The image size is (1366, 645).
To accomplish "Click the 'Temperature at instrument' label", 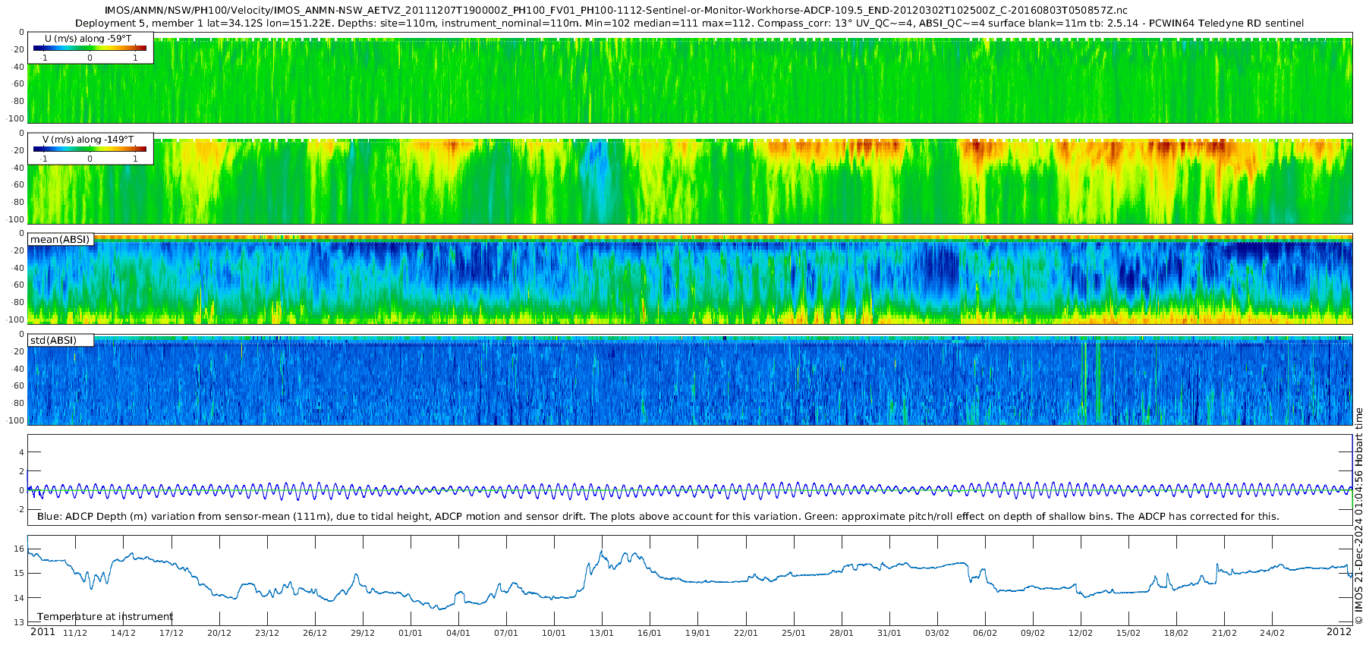I will (x=105, y=617).
